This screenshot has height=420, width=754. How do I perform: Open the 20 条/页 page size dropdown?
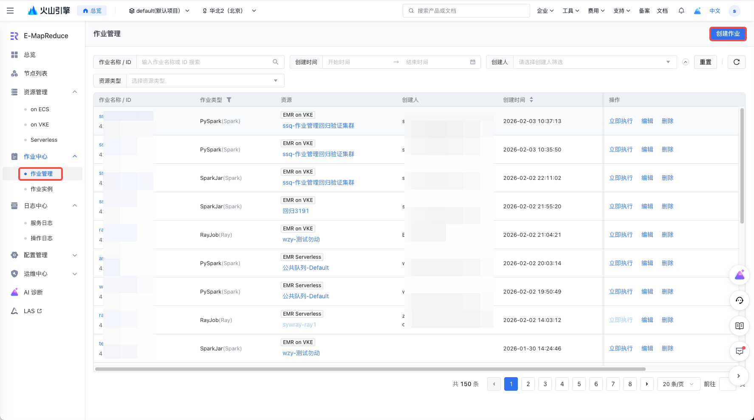click(678, 384)
